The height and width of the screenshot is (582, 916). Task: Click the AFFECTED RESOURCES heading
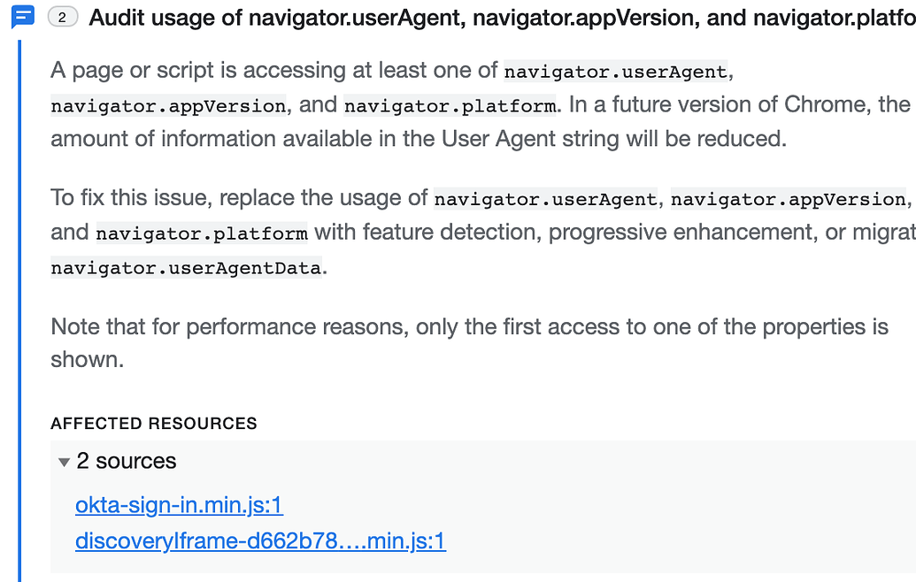(x=154, y=424)
